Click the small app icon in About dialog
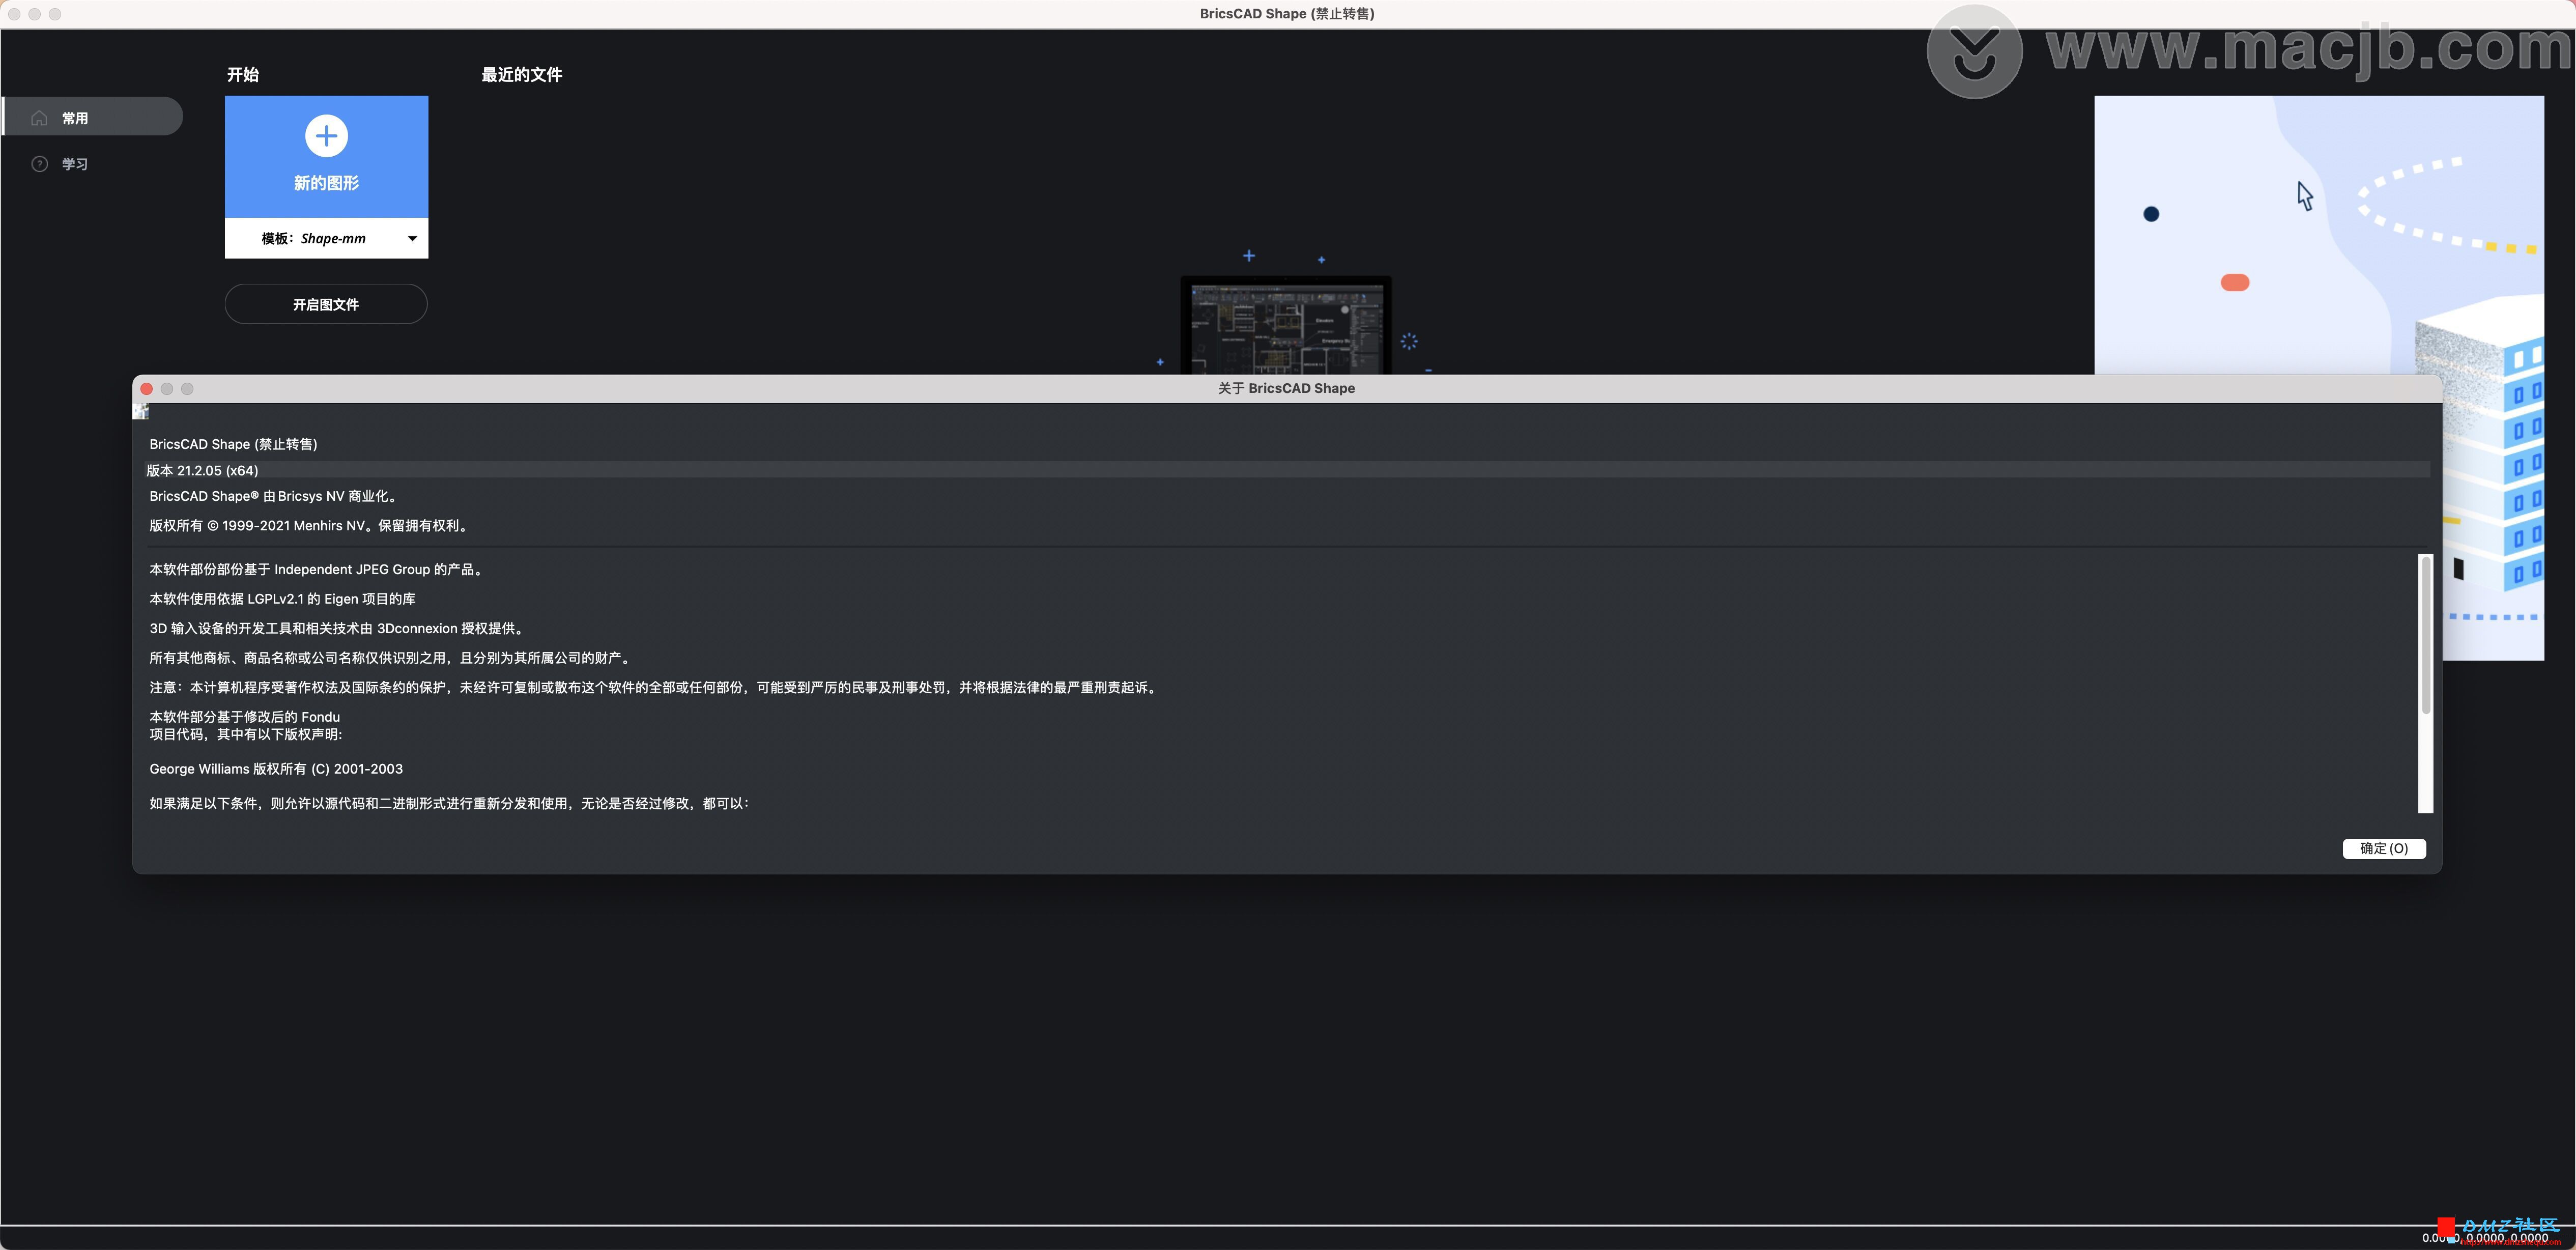Image resolution: width=2576 pixels, height=1250 pixels. [141, 411]
